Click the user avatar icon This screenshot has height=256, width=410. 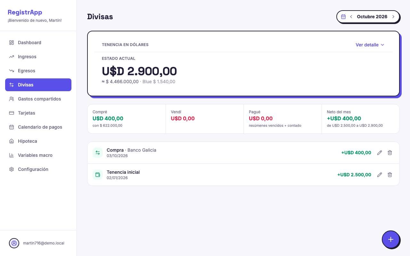14,243
